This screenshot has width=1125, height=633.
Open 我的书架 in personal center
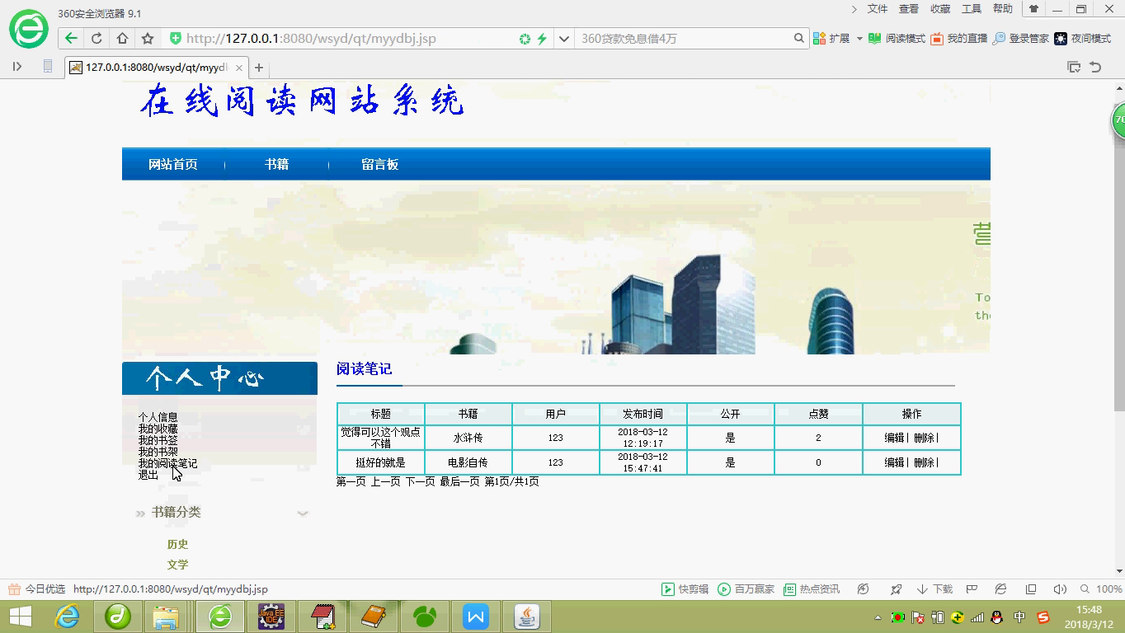pos(158,452)
